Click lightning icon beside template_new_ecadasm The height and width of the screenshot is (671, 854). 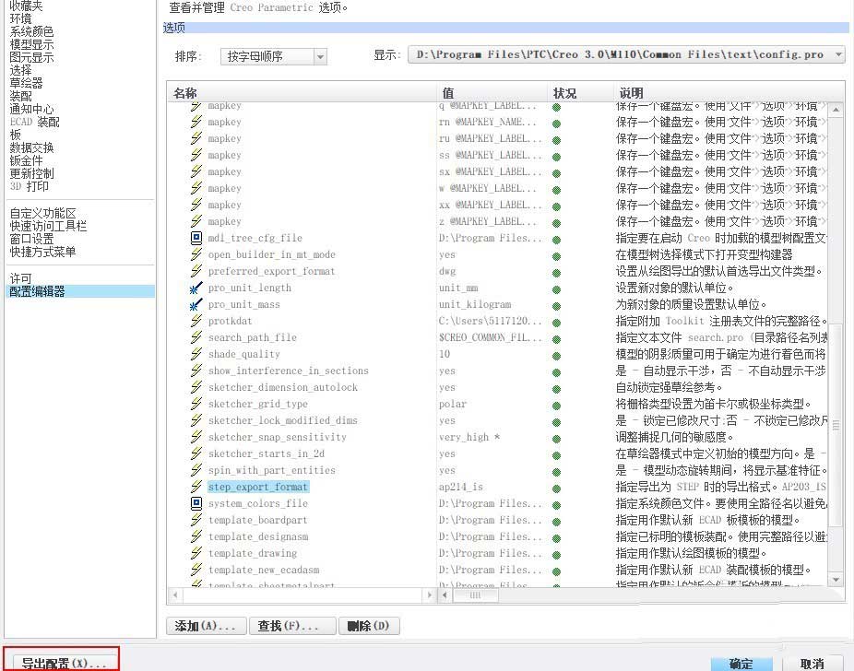point(196,570)
